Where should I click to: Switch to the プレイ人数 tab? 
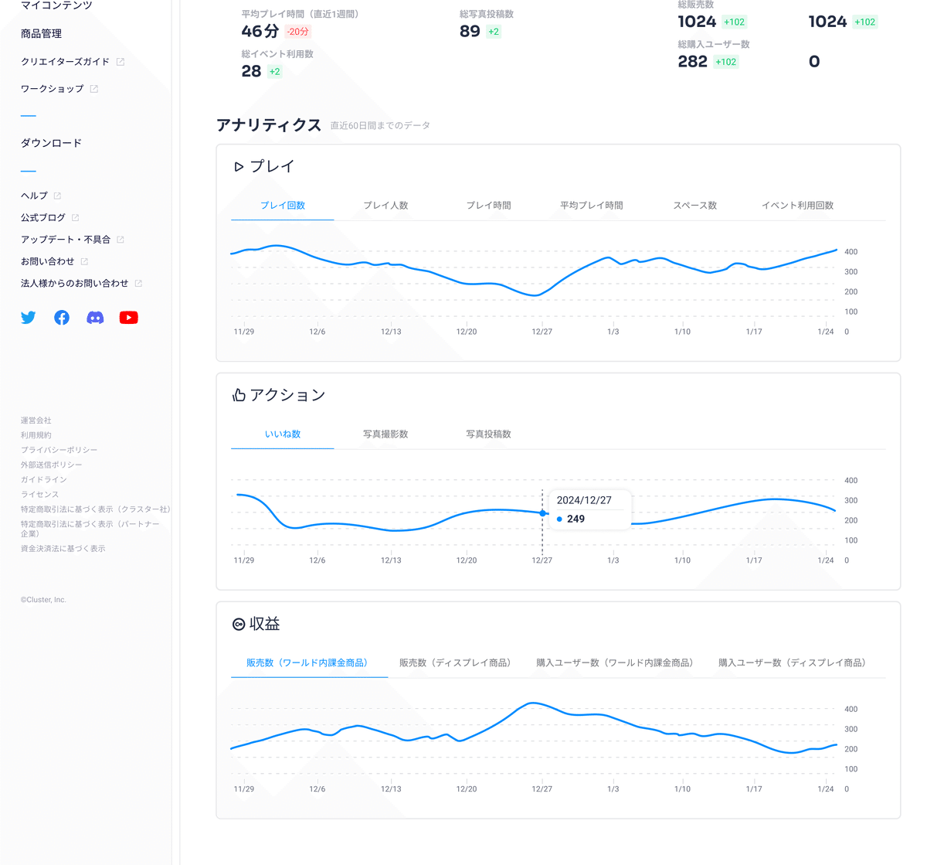385,206
